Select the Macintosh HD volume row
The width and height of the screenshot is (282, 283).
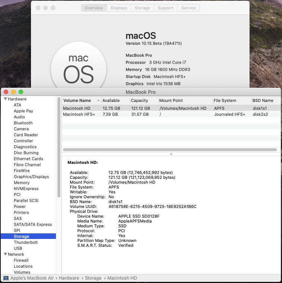point(171,108)
